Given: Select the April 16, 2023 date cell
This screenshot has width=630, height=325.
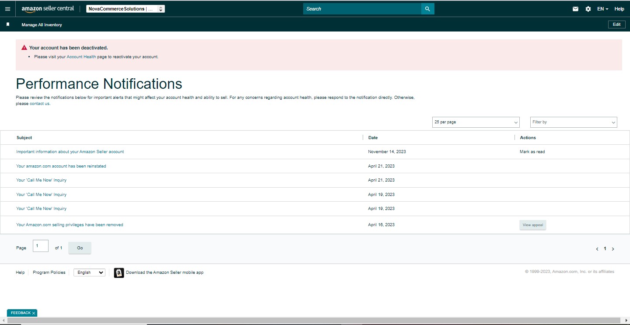Looking at the screenshot, I should [x=381, y=225].
